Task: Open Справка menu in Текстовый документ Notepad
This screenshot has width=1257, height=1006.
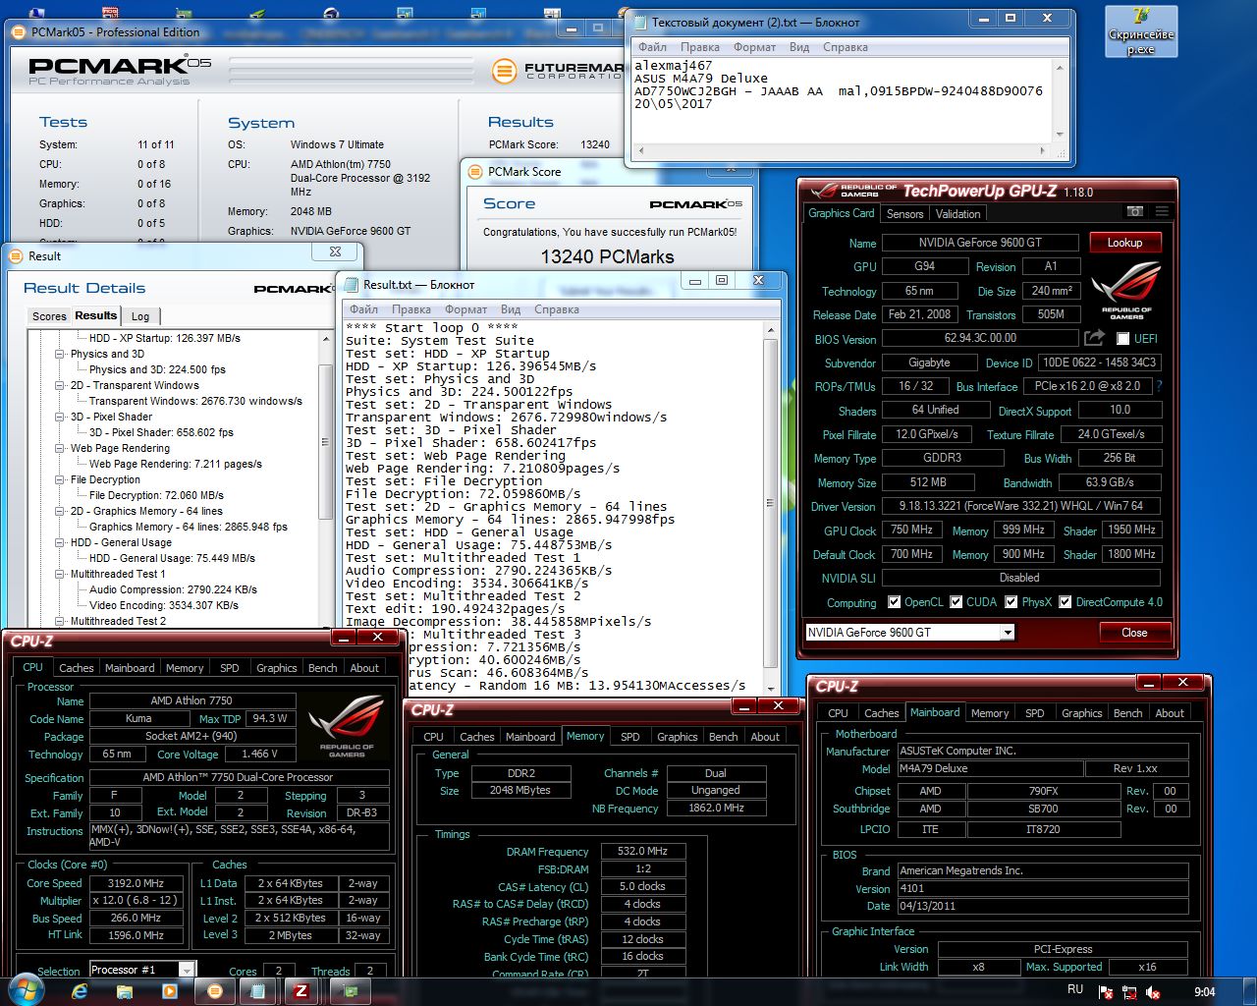Action: (845, 47)
